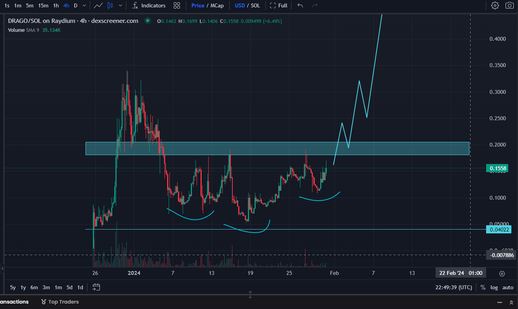Open the indicator templates grid icon

(x=177, y=5)
